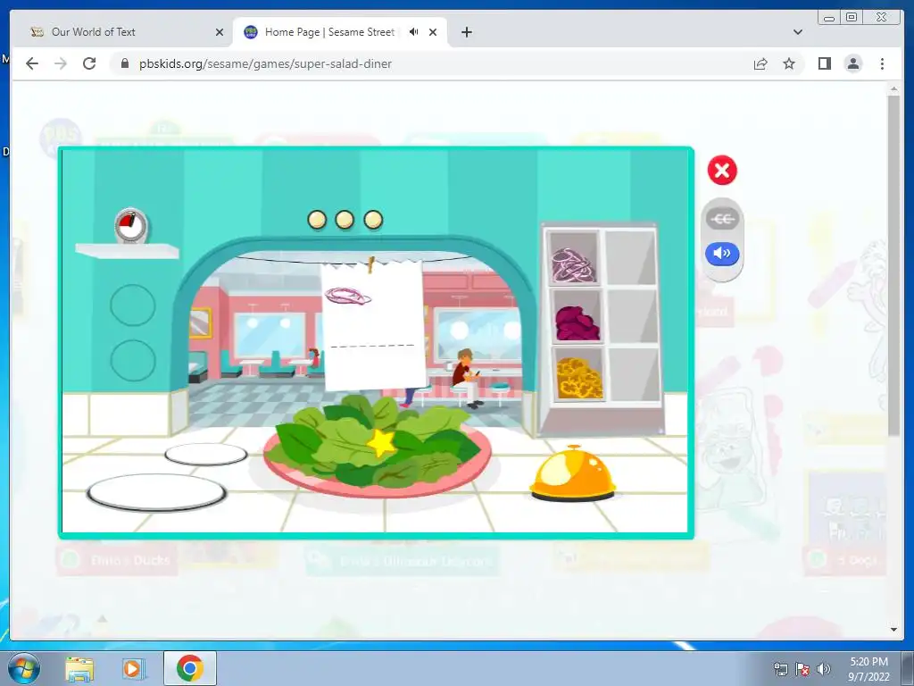The width and height of the screenshot is (914, 686).
Task: Select the Home Page Sesame Street tab
Action: 330,32
